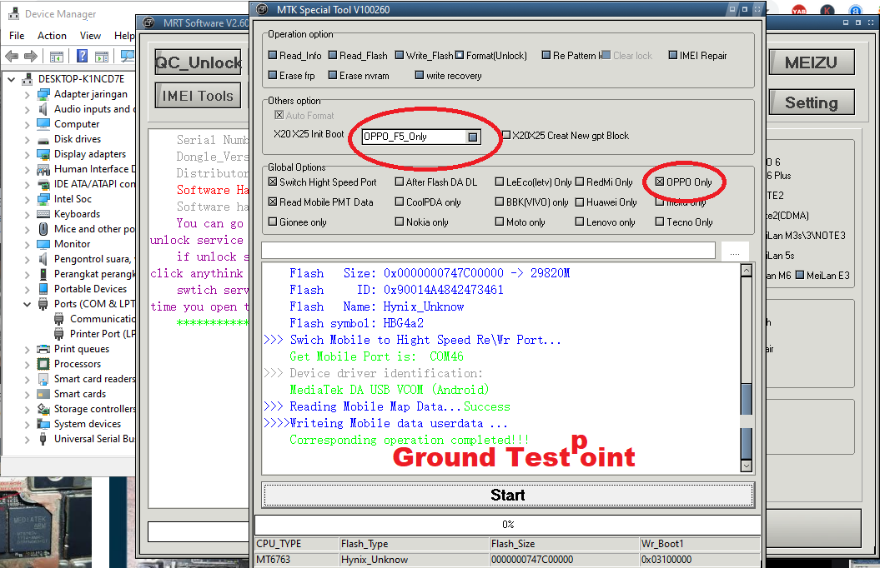Toggle Switch Hight Speed Port checkbox
880x568 pixels.
tap(273, 182)
